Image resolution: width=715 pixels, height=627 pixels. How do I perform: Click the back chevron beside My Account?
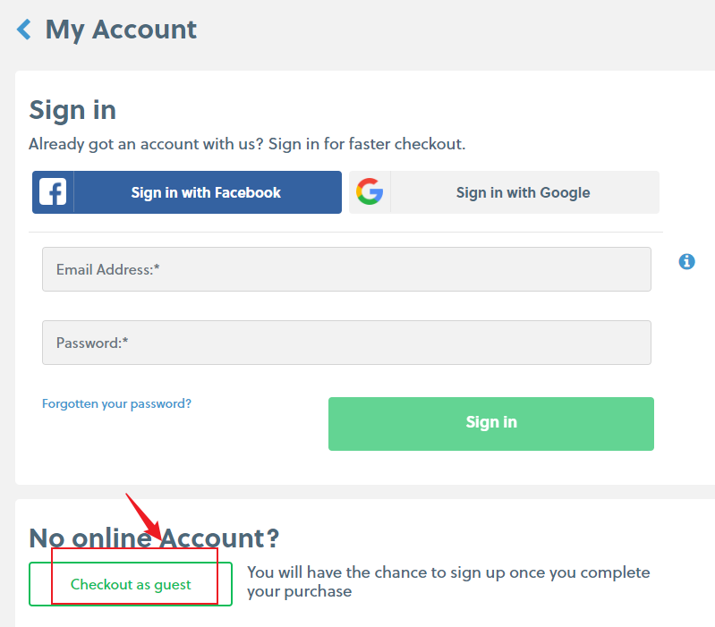24,30
